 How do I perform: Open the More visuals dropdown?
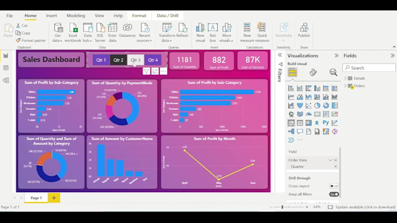[x=227, y=33]
